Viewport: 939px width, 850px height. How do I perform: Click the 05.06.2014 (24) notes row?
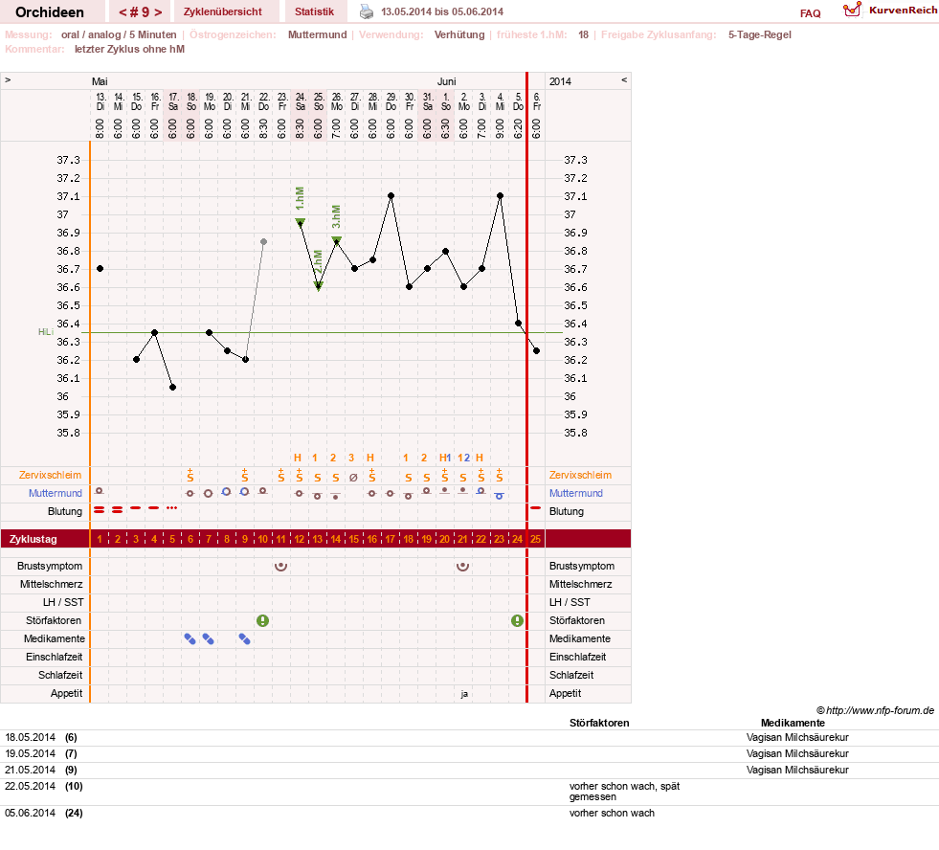click(x=469, y=814)
